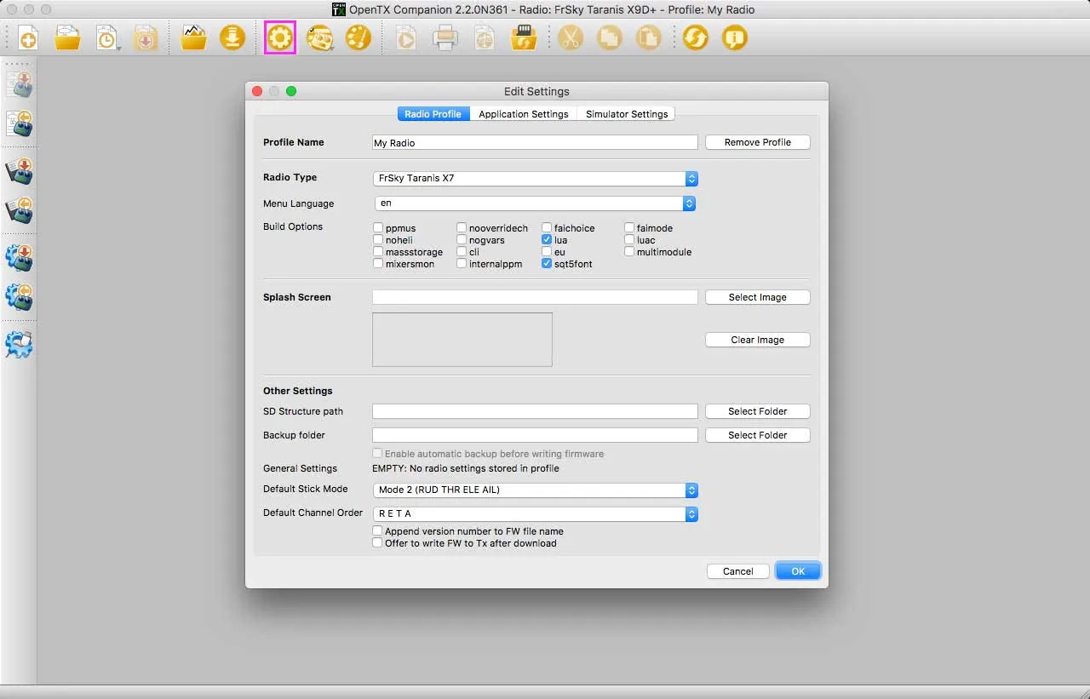Open the Default Stick Mode dropdown

click(536, 490)
